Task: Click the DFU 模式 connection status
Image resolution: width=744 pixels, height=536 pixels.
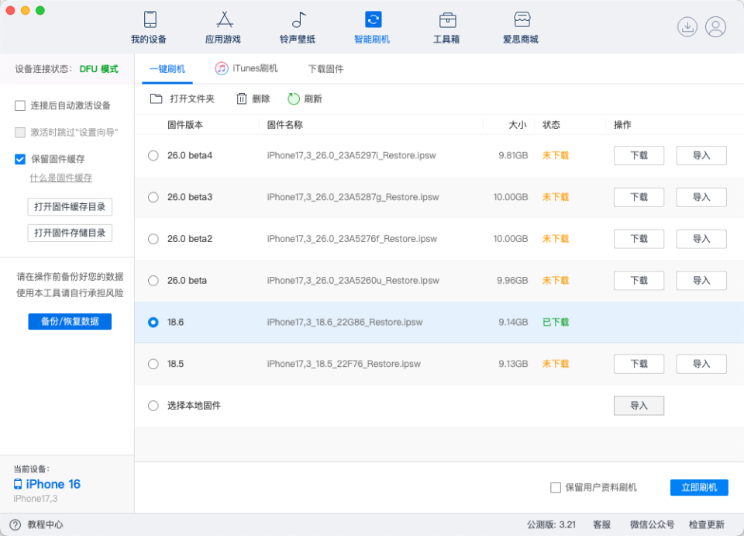Action: [x=98, y=69]
